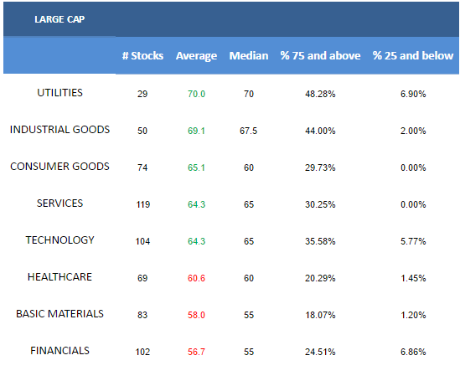Click the TECHNOLOGY row label
The height and width of the screenshot is (376, 460).
[x=59, y=240]
